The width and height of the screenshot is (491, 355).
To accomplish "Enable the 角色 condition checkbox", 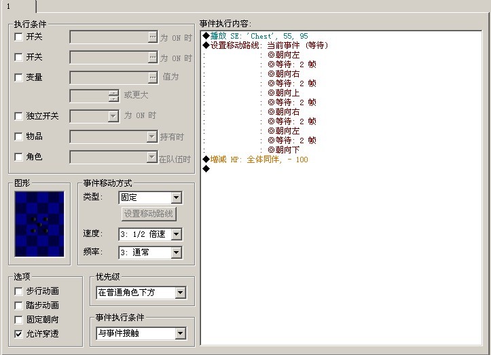I will (18, 157).
